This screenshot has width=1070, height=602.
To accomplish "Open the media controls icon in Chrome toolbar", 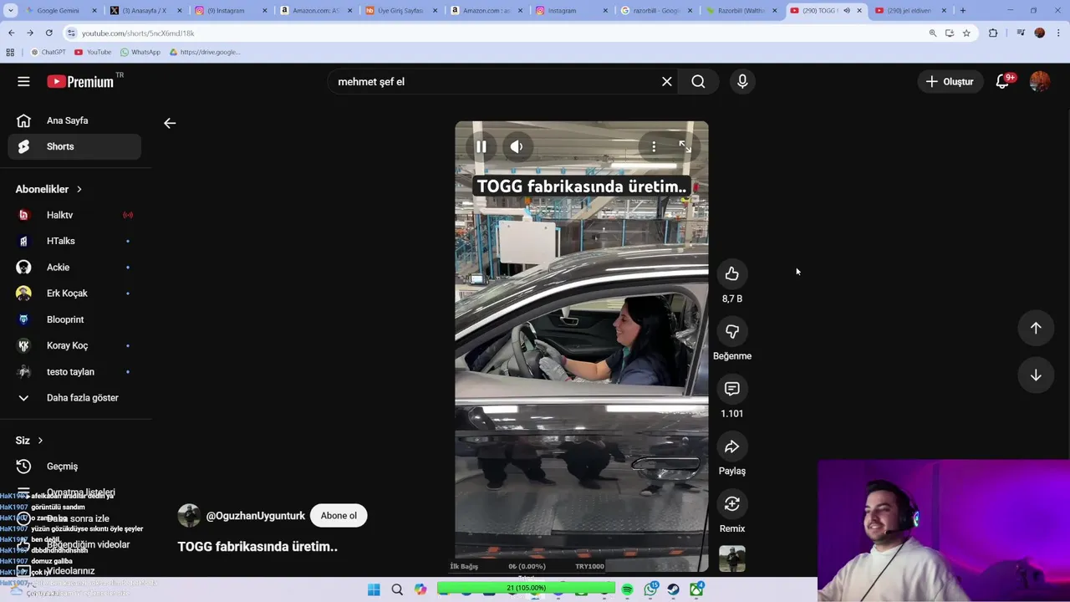I will pos(1020,33).
